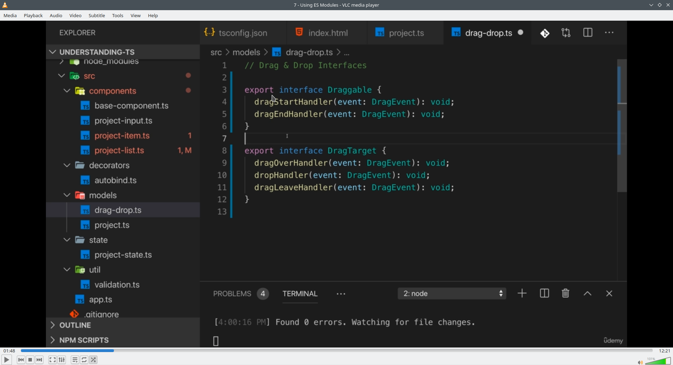673x365 pixels.
Task: Collapse the src folder
Action: (123, 76)
